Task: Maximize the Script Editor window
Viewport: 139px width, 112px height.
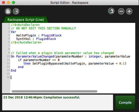Action: pyautogui.click(x=14, y=3)
